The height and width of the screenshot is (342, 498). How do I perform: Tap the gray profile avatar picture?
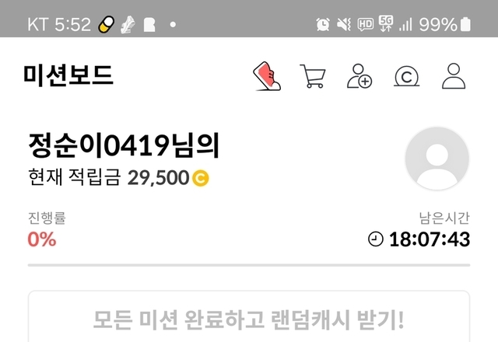pos(437,159)
